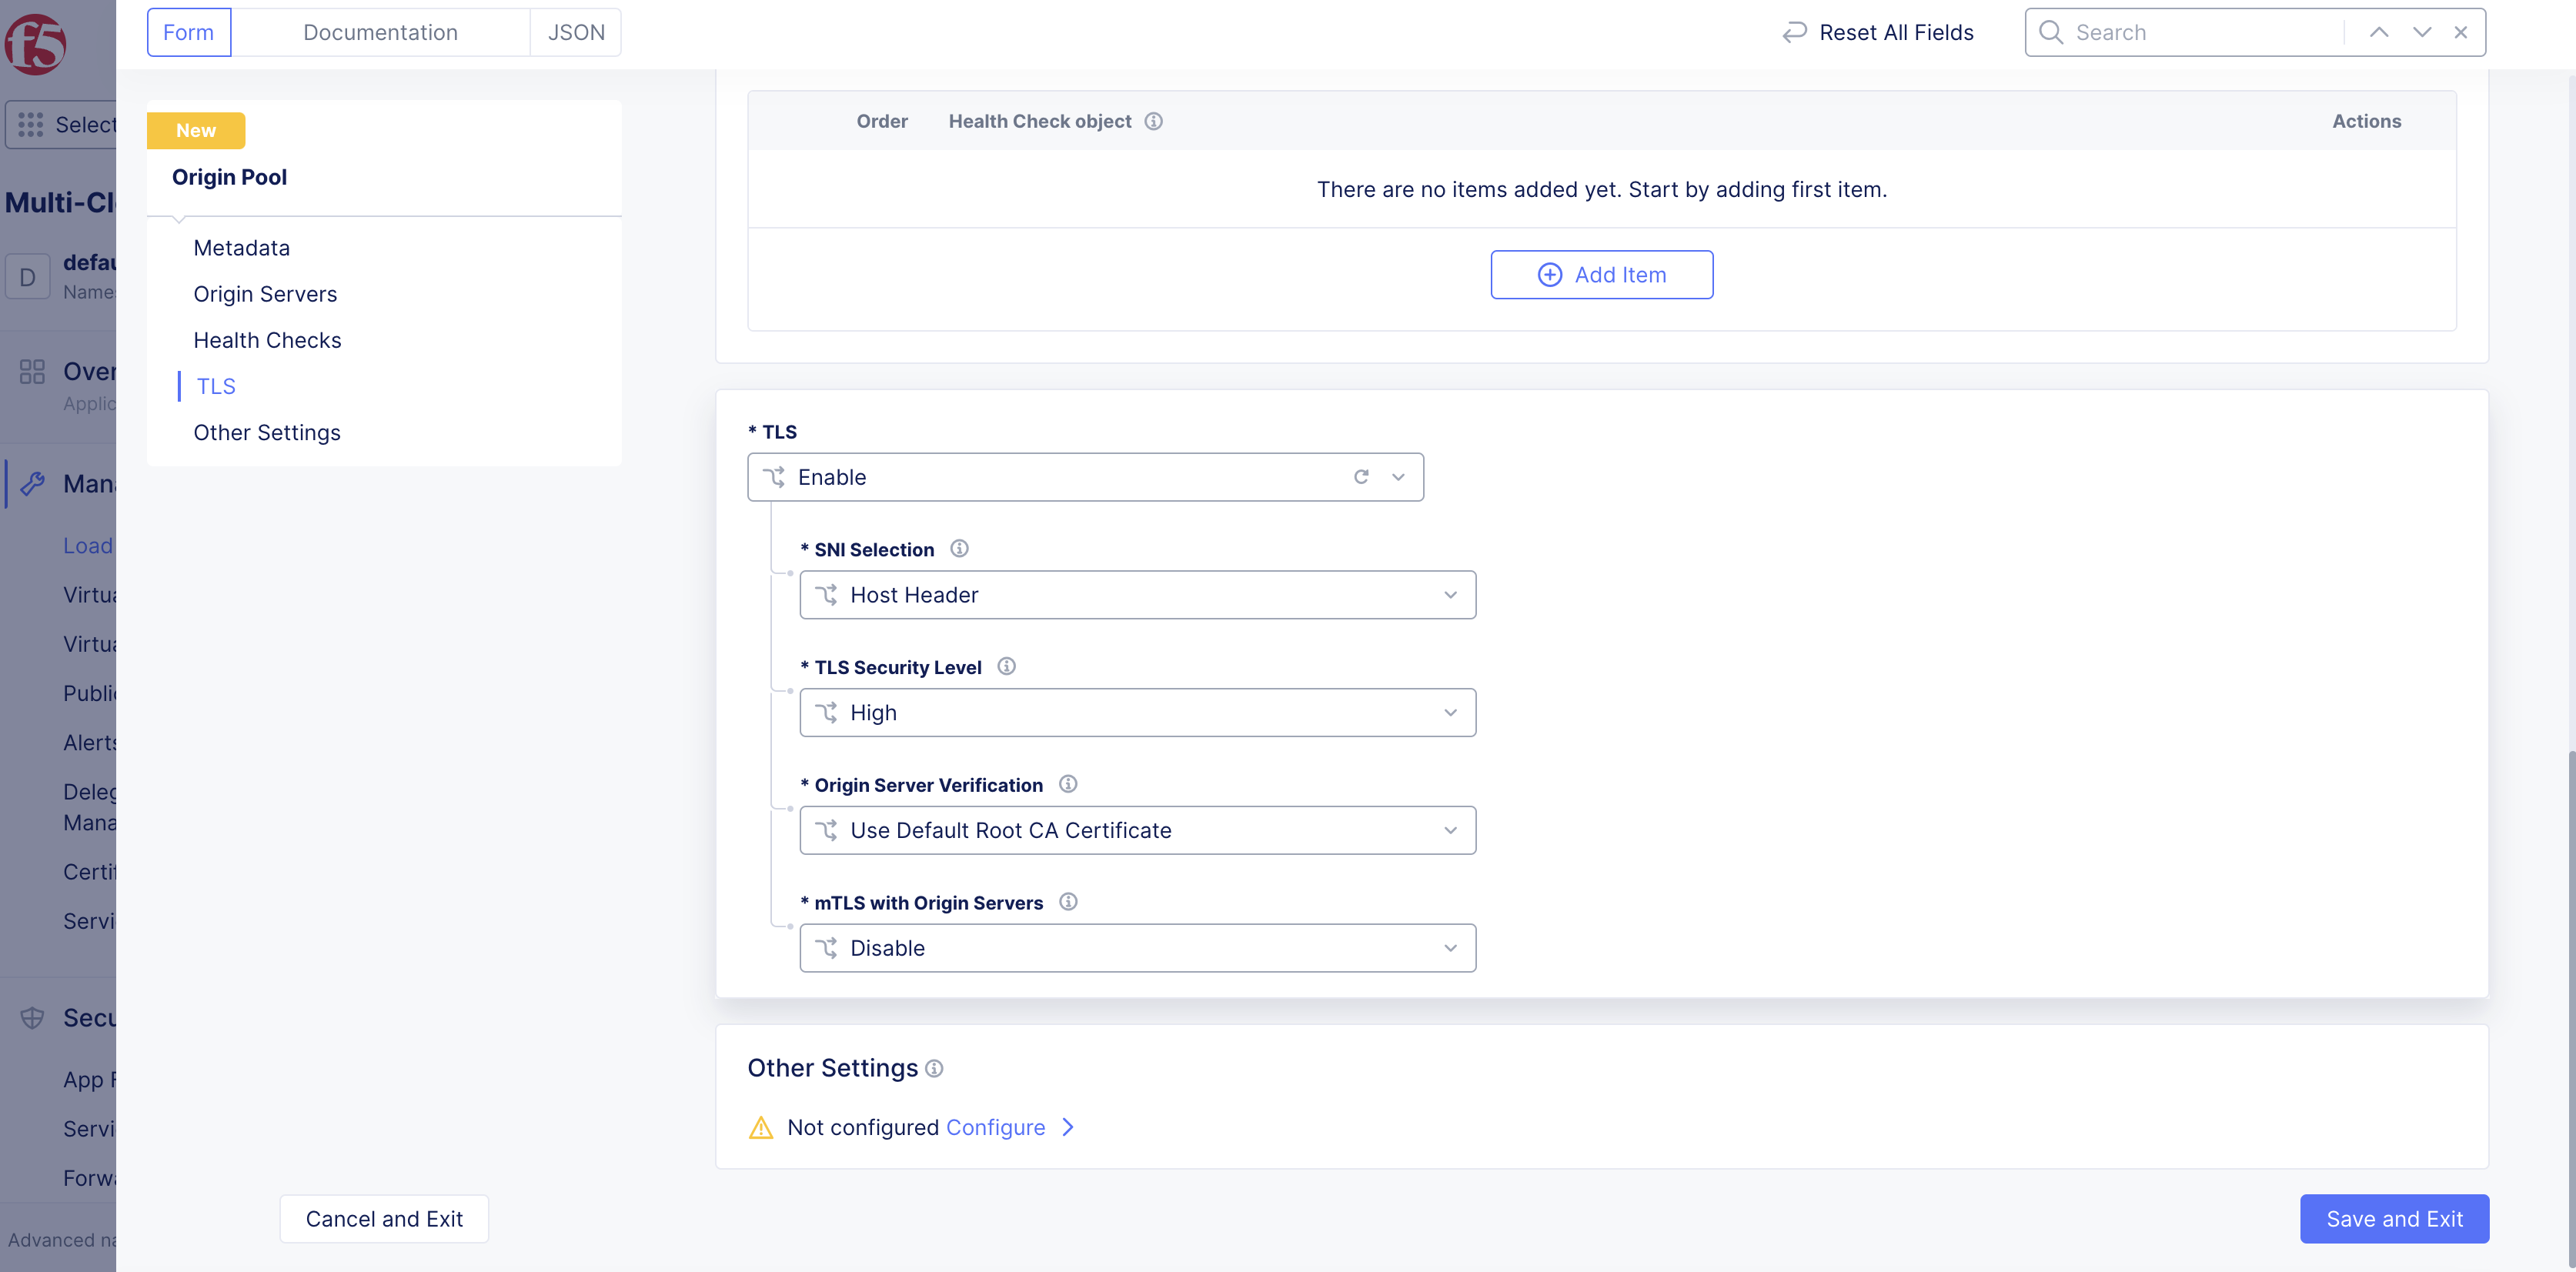Click the info icon next to mTLS with Origin Servers
Viewport: 2576px width, 1272px height.
(1068, 901)
